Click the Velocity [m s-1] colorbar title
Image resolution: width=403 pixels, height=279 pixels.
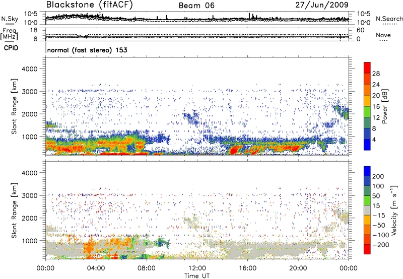pyautogui.click(x=394, y=210)
